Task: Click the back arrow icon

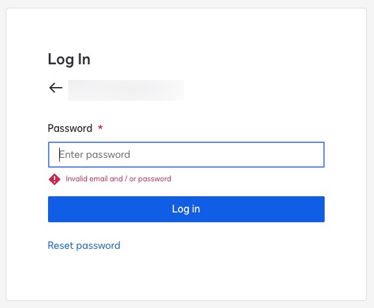Action: pos(56,88)
